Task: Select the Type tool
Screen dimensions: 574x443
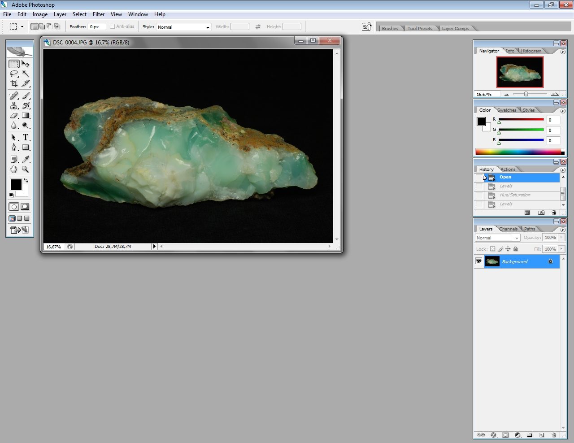Action: (x=26, y=137)
